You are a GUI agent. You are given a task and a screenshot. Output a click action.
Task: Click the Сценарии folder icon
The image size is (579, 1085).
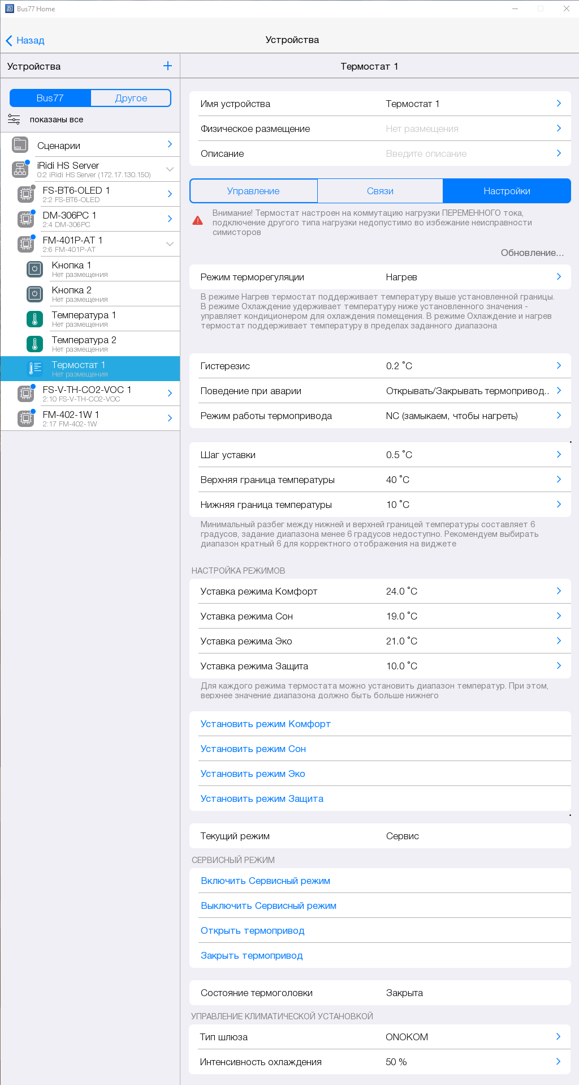tap(20, 145)
